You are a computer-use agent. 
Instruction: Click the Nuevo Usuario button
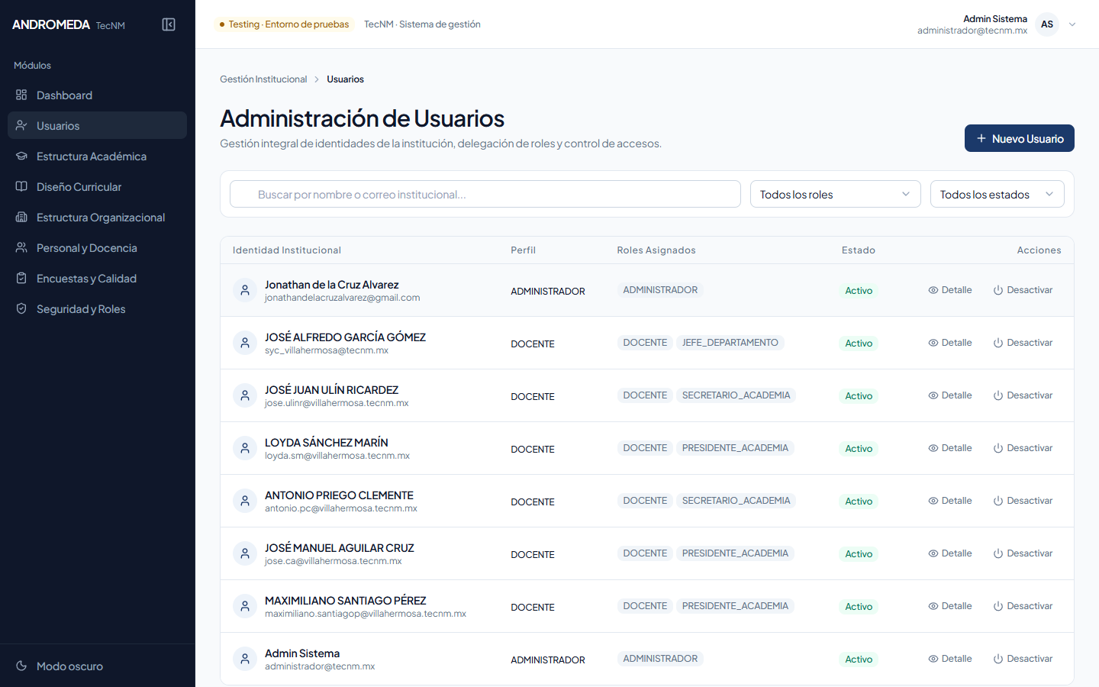coord(1020,138)
